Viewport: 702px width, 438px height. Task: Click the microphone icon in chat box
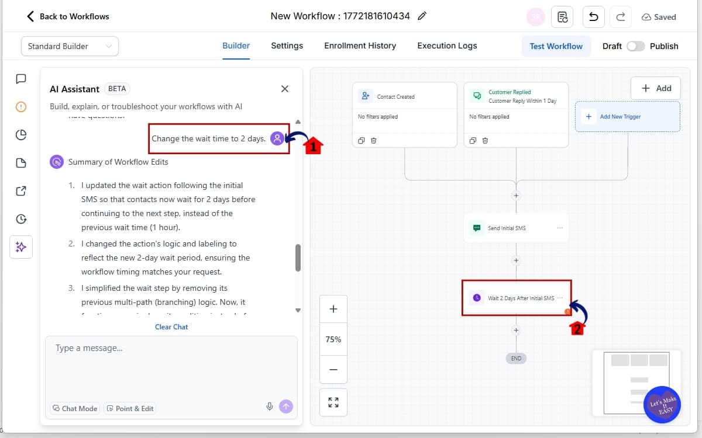coord(270,406)
